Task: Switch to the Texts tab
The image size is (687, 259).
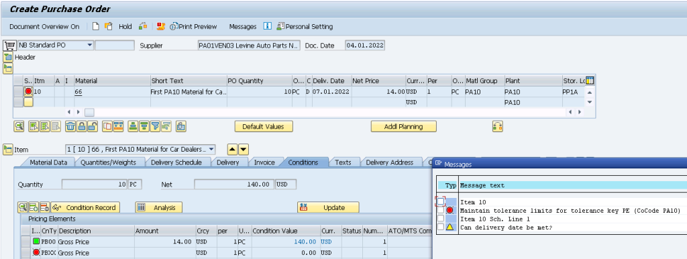Action: [x=343, y=162]
